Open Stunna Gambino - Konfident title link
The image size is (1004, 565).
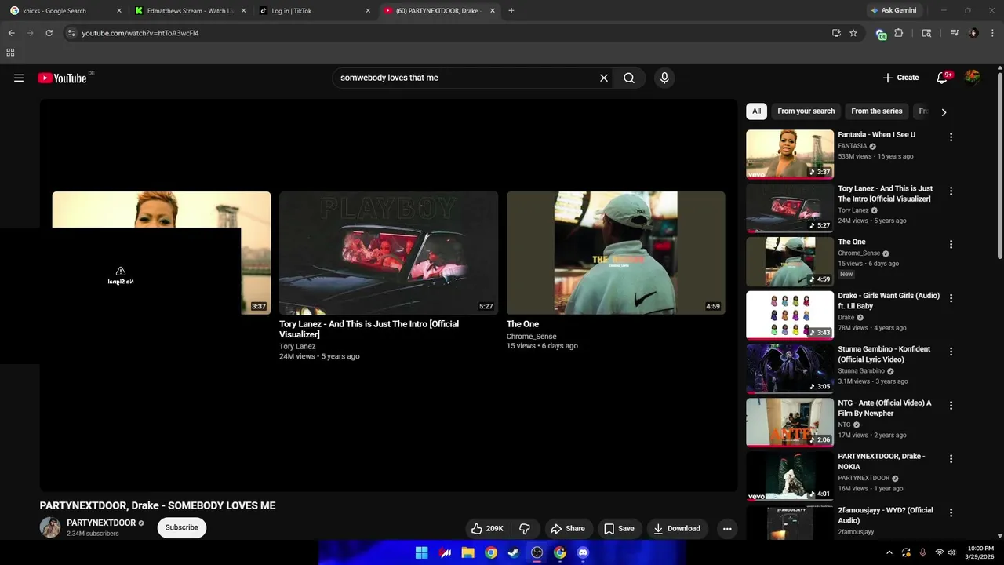pyautogui.click(x=884, y=354)
